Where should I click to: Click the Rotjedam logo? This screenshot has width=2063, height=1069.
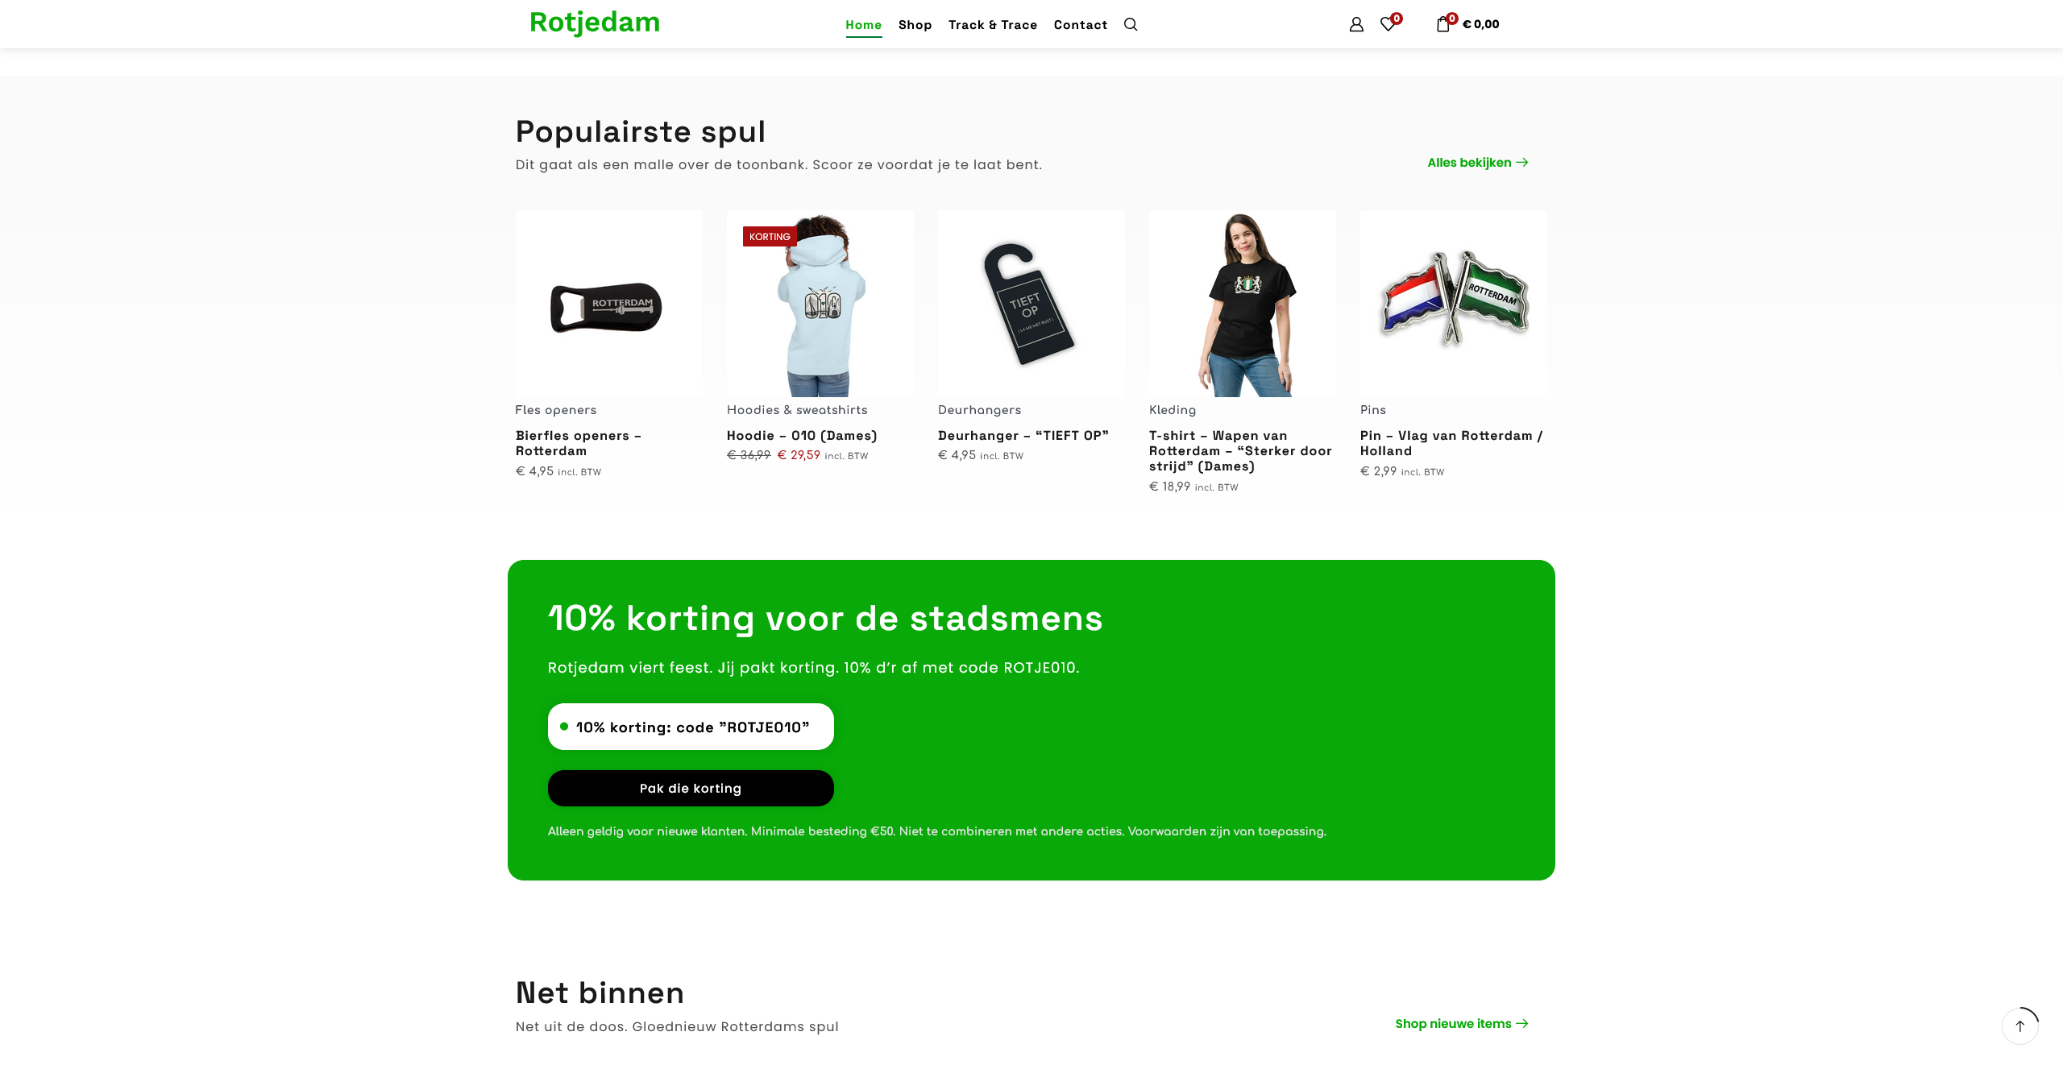[x=595, y=22]
